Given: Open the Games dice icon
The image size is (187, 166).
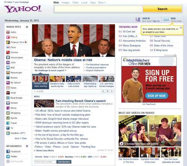Looking at the screenshot, I should point(8,52).
